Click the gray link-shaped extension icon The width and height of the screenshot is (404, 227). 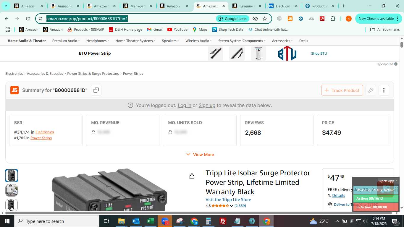click(x=311, y=19)
